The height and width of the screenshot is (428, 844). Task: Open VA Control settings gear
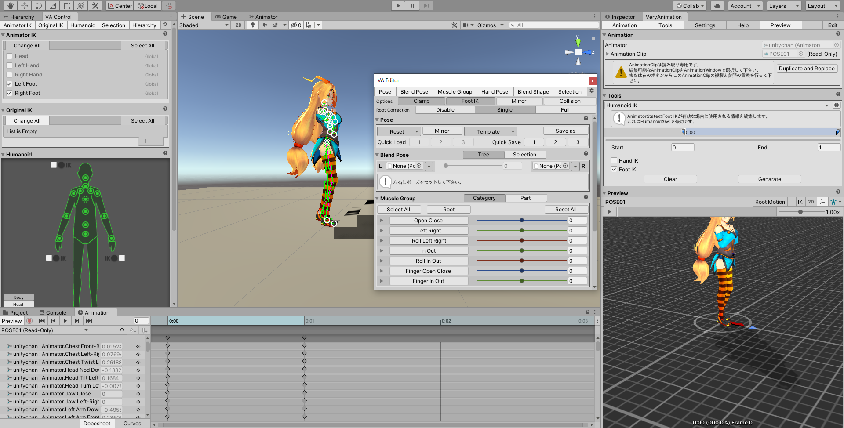(165, 25)
